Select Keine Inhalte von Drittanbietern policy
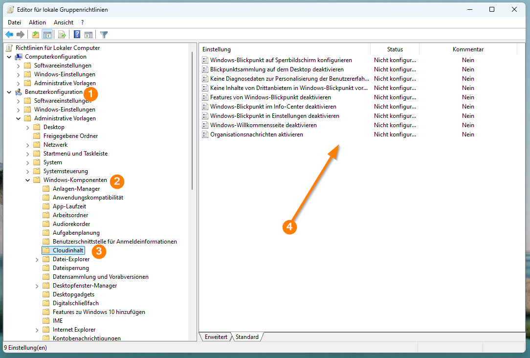Viewport: 530px width, 358px height. click(288, 88)
